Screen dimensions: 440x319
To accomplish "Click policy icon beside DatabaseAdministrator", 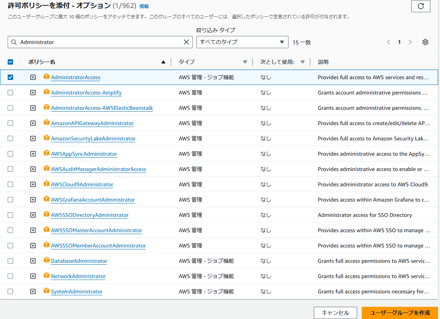I will point(46,260).
